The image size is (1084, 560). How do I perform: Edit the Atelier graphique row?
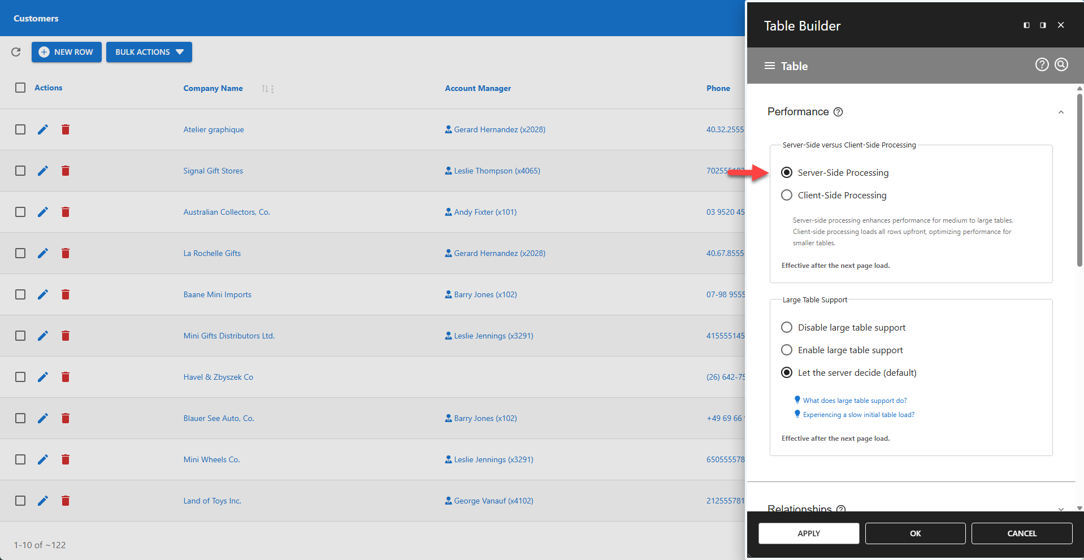43,129
